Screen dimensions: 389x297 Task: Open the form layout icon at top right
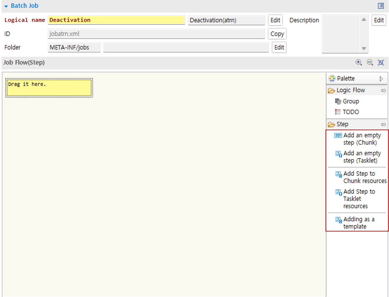click(x=381, y=6)
